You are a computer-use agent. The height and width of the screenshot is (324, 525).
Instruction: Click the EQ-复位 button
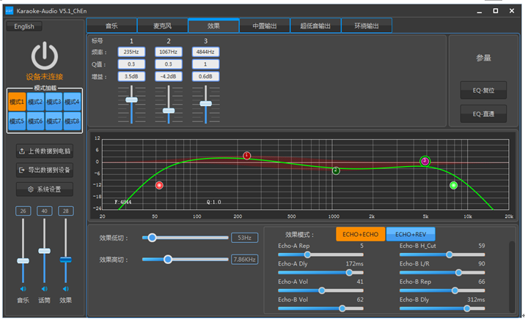pos(483,90)
